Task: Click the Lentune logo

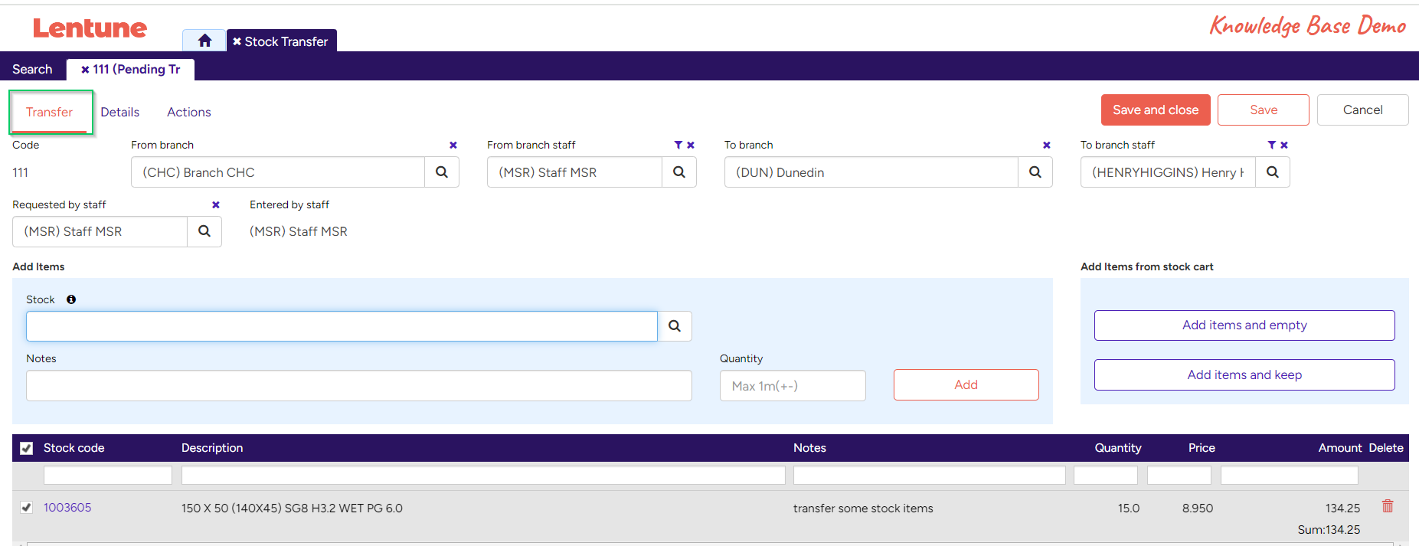Action: [90, 28]
